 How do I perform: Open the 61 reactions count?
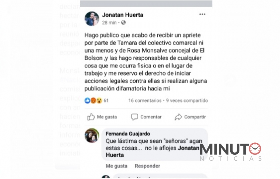106,101
